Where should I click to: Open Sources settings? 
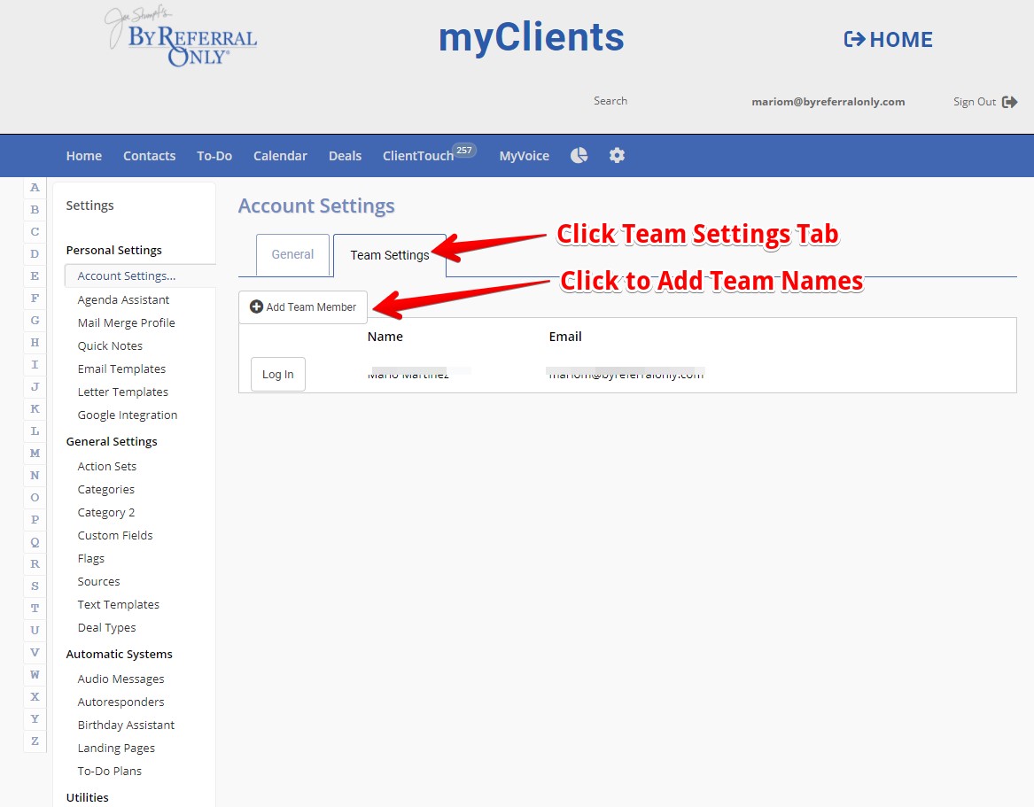coord(98,582)
